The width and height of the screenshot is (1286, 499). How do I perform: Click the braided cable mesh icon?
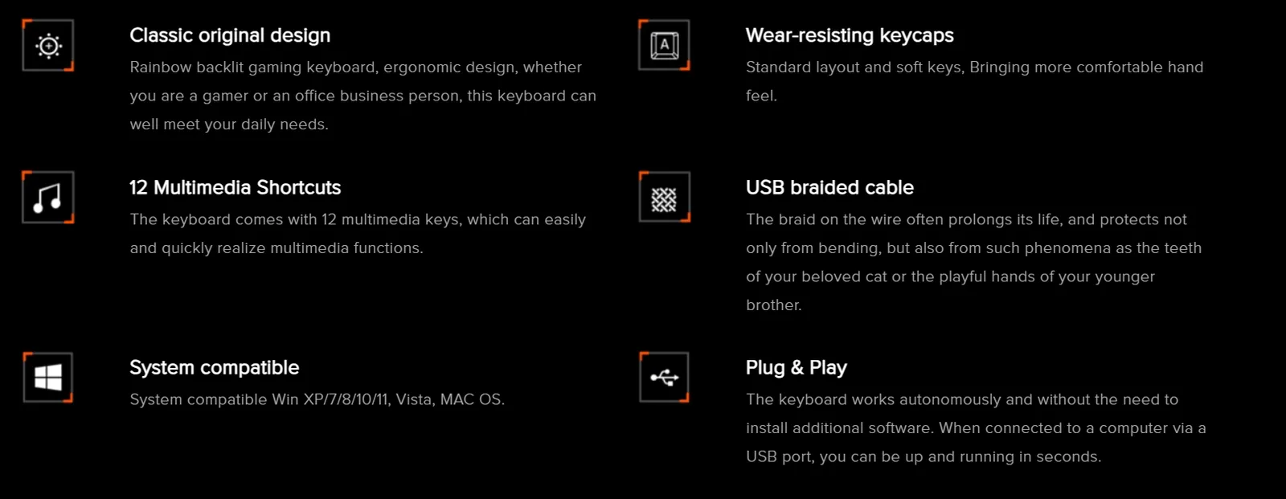pos(664,197)
